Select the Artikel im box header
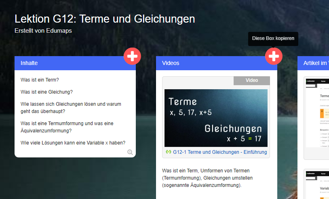The image size is (329, 199). tap(313, 63)
